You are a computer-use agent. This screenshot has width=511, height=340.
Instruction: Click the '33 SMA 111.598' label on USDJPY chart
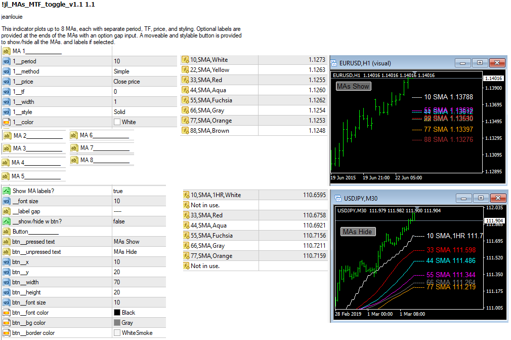[x=451, y=250]
